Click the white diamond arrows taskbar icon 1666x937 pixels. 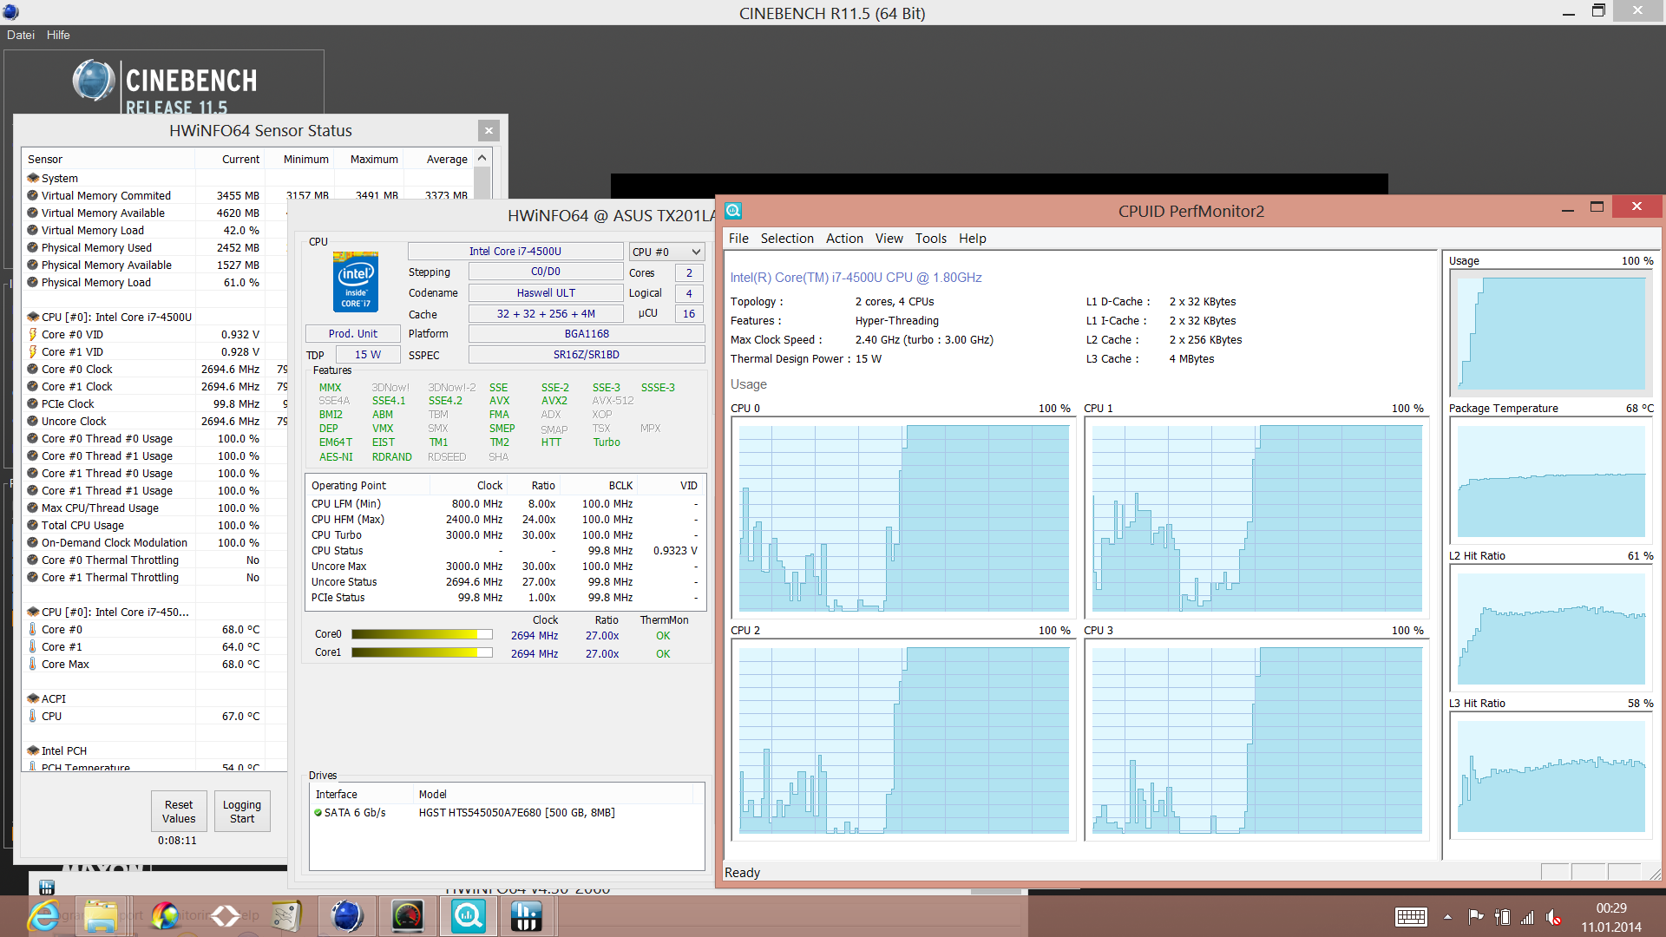tap(225, 916)
